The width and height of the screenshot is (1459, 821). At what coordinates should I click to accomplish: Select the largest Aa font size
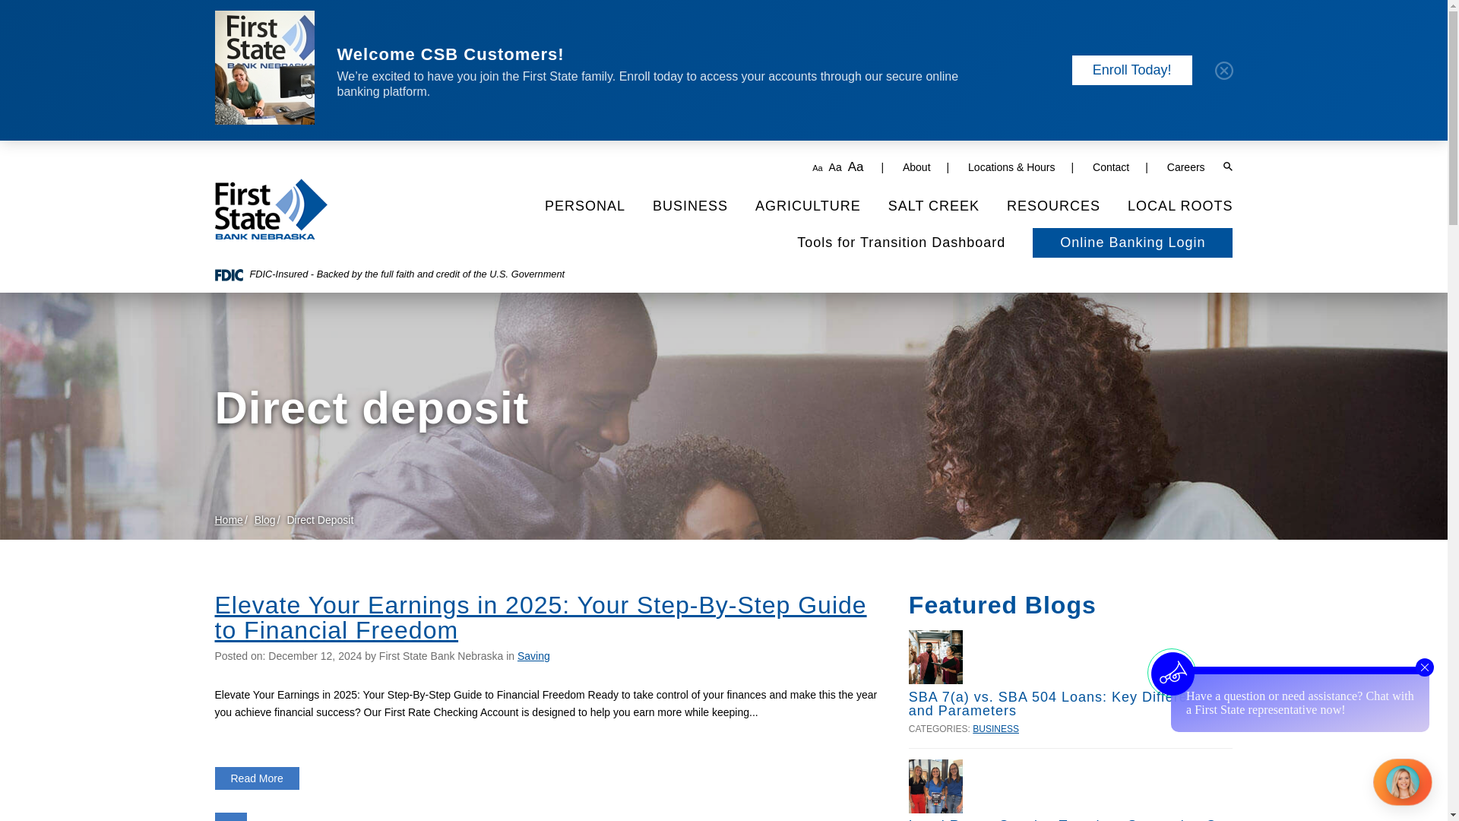pos(856,166)
